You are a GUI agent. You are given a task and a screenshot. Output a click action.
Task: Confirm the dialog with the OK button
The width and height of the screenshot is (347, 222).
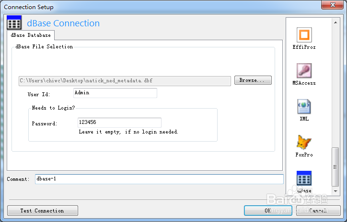(x=268, y=211)
